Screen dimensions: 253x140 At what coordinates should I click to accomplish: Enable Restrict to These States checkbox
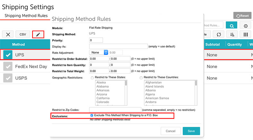pyautogui.click(x=92, y=78)
